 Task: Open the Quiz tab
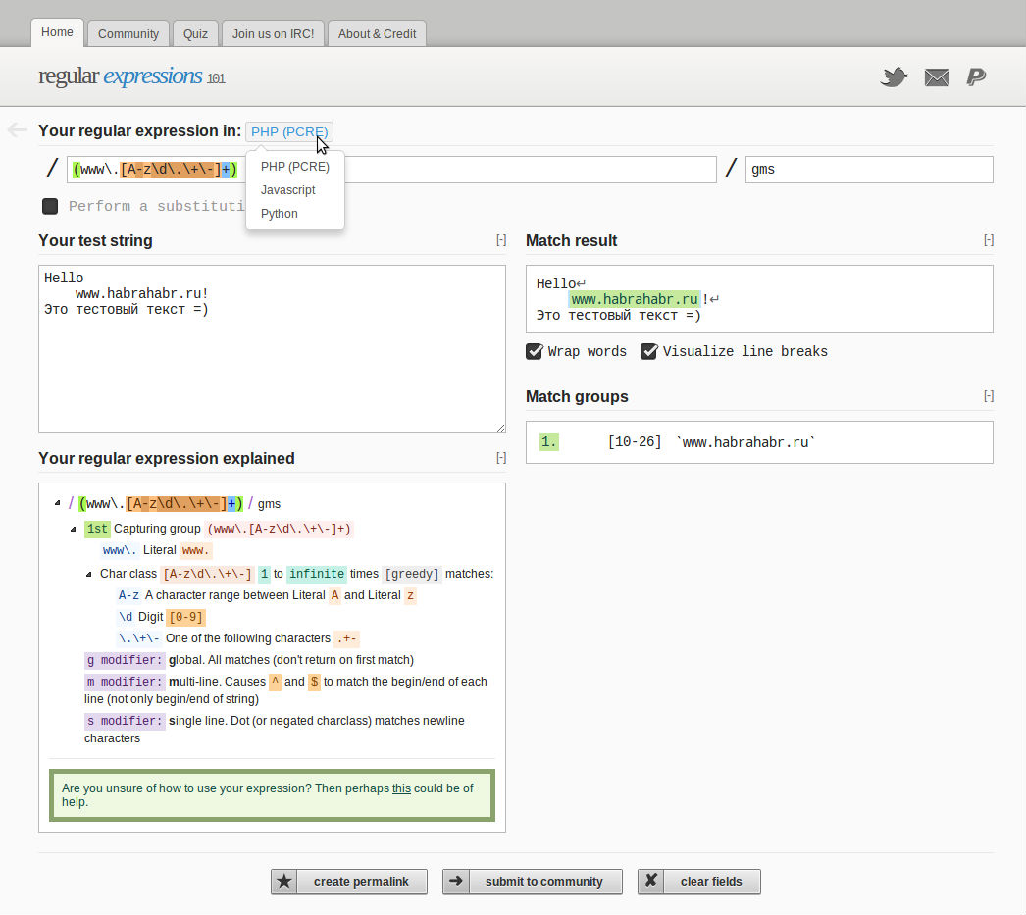(x=195, y=33)
